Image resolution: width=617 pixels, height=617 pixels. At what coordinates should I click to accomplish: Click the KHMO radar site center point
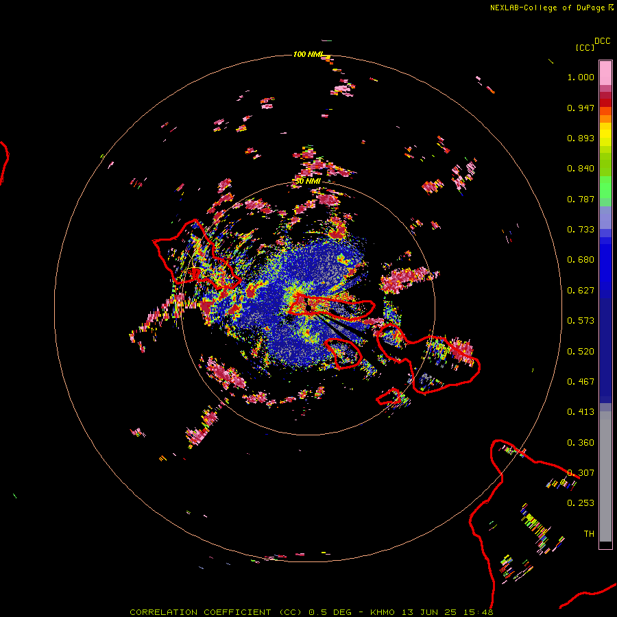click(308, 308)
